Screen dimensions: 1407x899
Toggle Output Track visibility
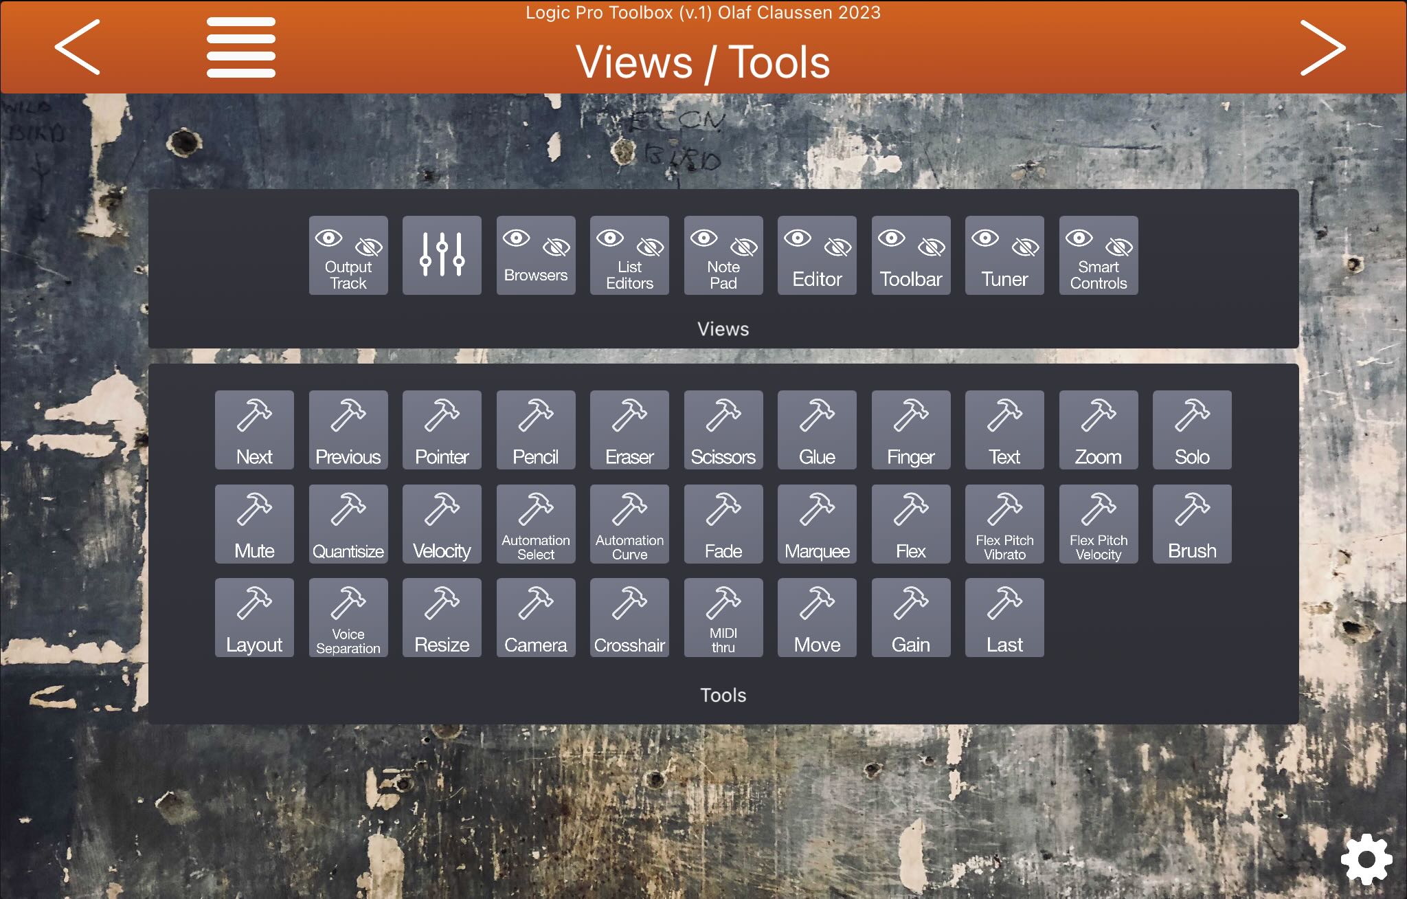click(348, 256)
